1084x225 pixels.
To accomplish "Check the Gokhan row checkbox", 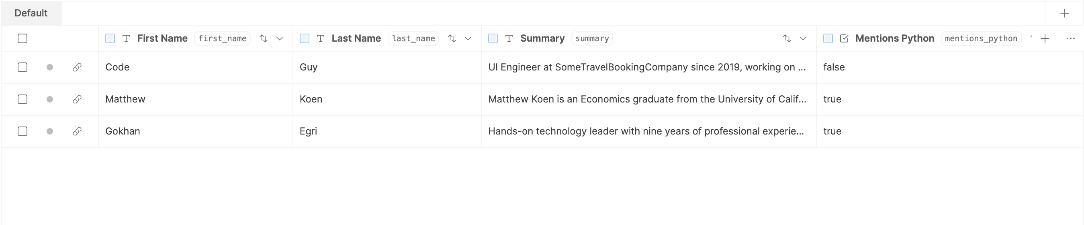I will (x=23, y=131).
